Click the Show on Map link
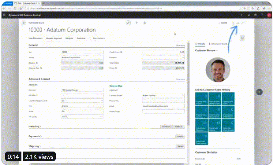Screen dimensions: 273x165 pyautogui.click(x=116, y=86)
